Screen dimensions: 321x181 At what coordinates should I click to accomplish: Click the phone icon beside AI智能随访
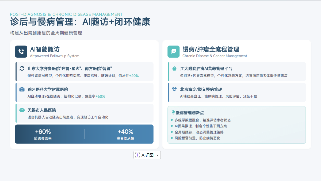pyautogui.click(x=21, y=51)
